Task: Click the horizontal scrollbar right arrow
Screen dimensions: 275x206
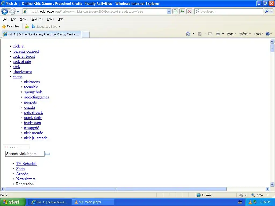Action: 267,189
